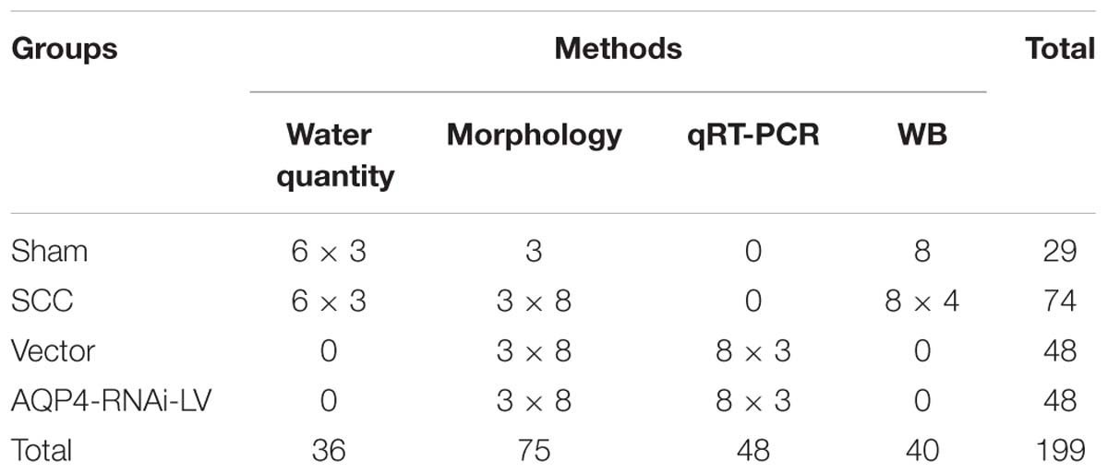Click the WB column header
The image size is (1108, 473).
tap(921, 136)
